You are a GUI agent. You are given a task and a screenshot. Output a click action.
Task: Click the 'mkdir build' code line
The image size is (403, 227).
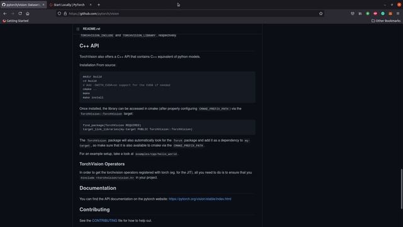(93, 77)
